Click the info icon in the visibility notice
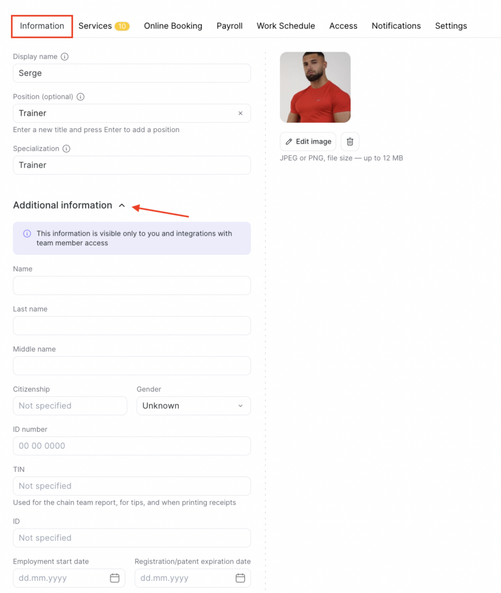 [27, 234]
